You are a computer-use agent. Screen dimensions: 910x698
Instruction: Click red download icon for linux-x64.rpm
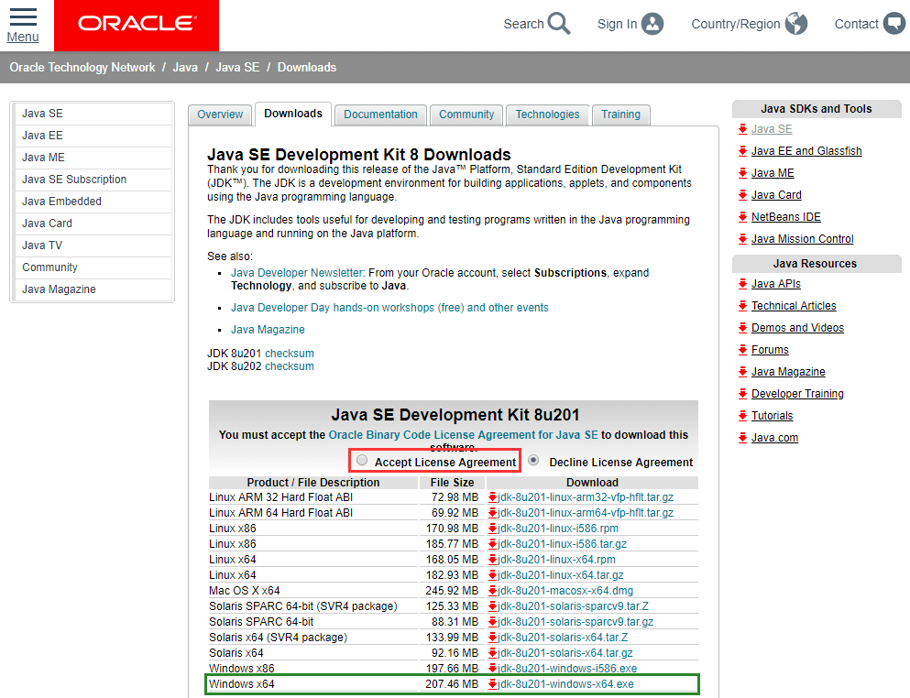point(492,560)
